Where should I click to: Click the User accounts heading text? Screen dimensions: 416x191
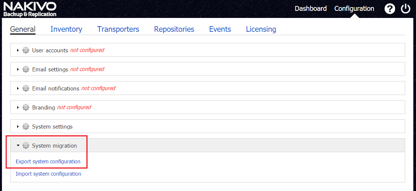[x=50, y=50]
